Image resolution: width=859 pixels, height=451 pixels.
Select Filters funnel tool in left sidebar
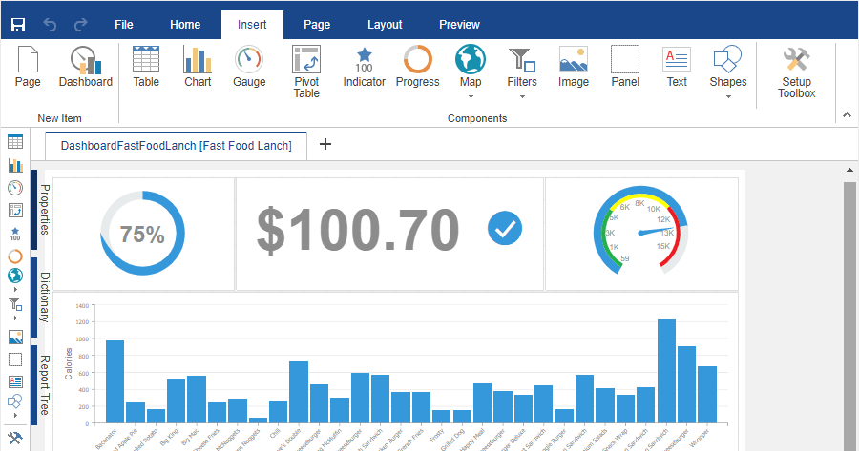tap(15, 304)
